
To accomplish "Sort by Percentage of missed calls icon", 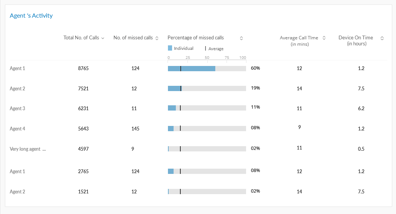I will coord(241,38).
